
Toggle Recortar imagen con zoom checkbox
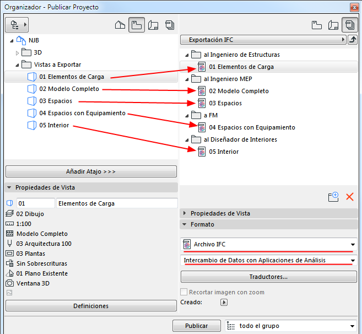[x=184, y=292]
